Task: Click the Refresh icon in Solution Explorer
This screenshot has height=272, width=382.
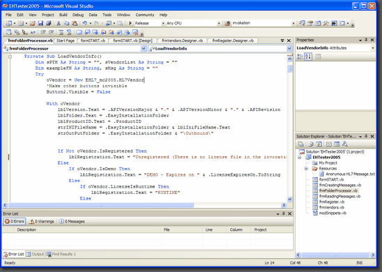Action: click(x=319, y=144)
